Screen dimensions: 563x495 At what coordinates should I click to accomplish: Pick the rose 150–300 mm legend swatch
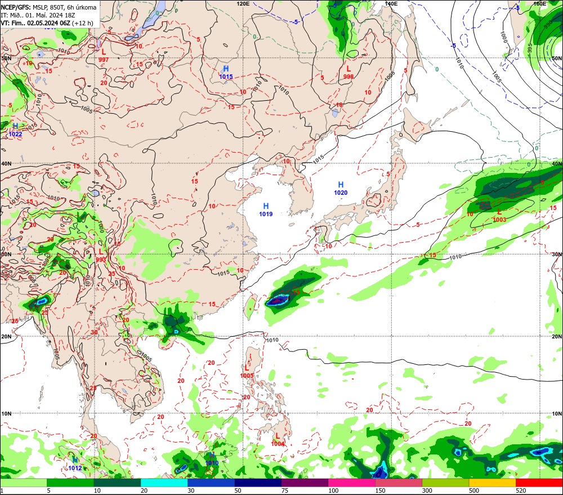tap(399, 483)
